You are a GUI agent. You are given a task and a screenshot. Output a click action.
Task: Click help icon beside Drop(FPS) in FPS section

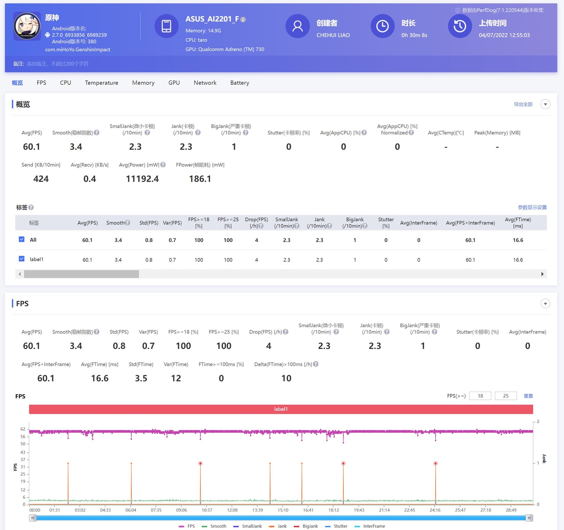[286, 332]
